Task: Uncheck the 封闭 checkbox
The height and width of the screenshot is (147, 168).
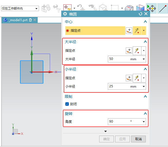Action: click(67, 104)
